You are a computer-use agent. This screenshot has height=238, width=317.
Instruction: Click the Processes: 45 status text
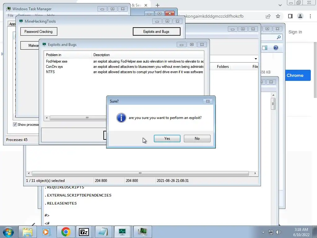[17, 140]
